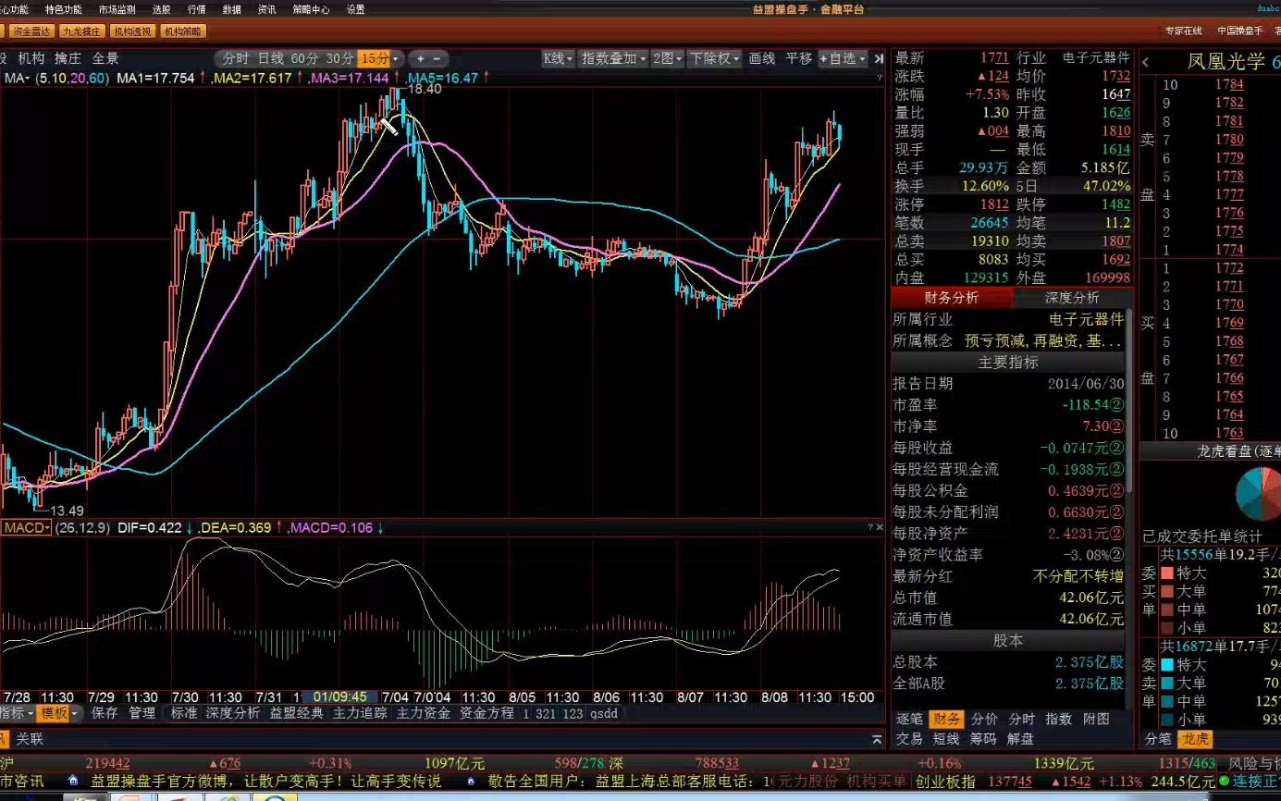Click the circled 2 next to 市盈率
This screenshot has height=801, width=1281.
pos(1117,405)
